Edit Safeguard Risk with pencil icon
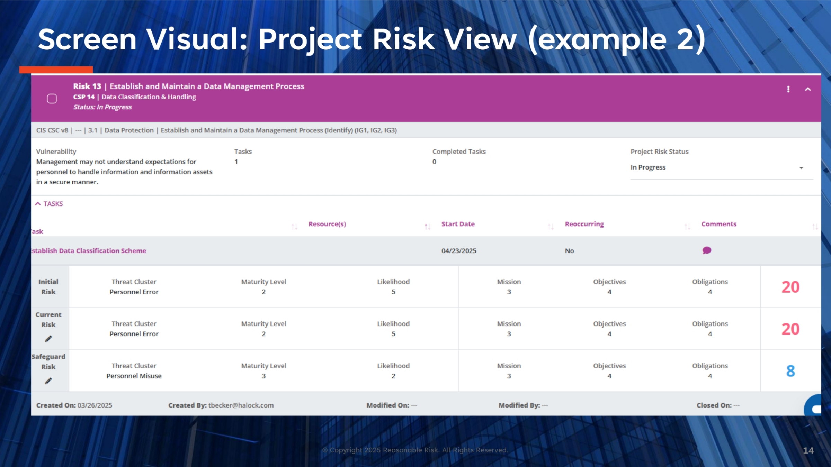The height and width of the screenshot is (467, 831). (48, 381)
